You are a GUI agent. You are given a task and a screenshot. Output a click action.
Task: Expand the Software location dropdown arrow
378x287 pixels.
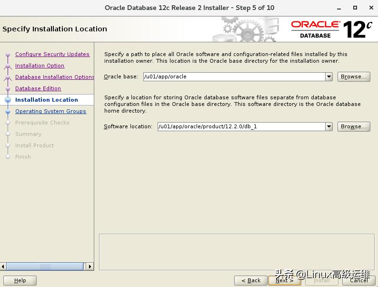point(329,126)
